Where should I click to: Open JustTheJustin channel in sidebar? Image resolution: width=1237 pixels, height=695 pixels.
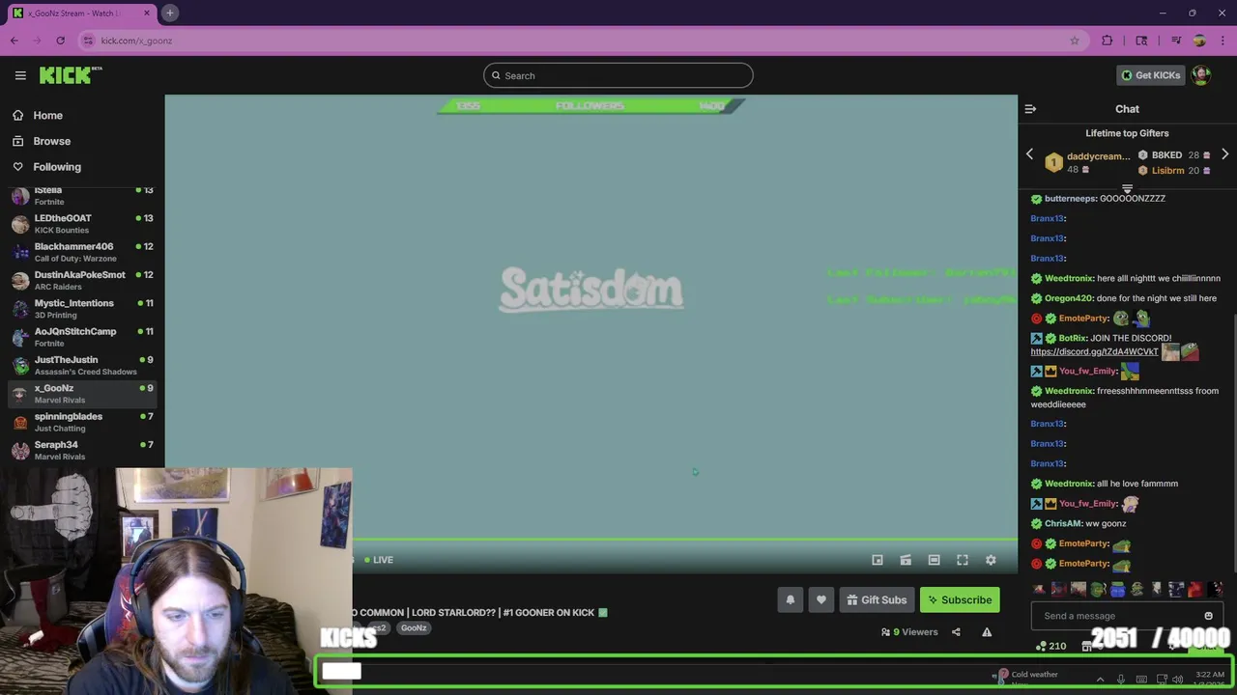coord(82,365)
